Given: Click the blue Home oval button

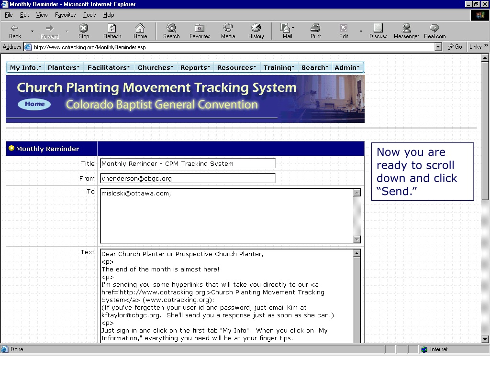Looking at the screenshot, I should point(34,104).
